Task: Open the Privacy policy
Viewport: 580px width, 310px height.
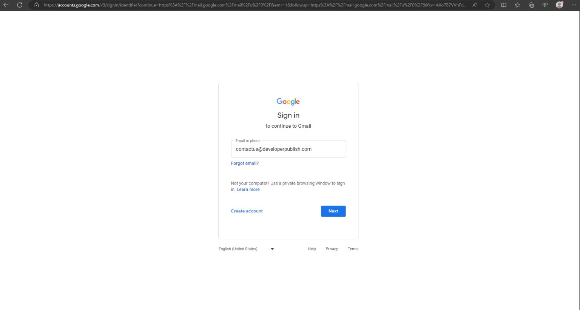Action: click(331, 249)
